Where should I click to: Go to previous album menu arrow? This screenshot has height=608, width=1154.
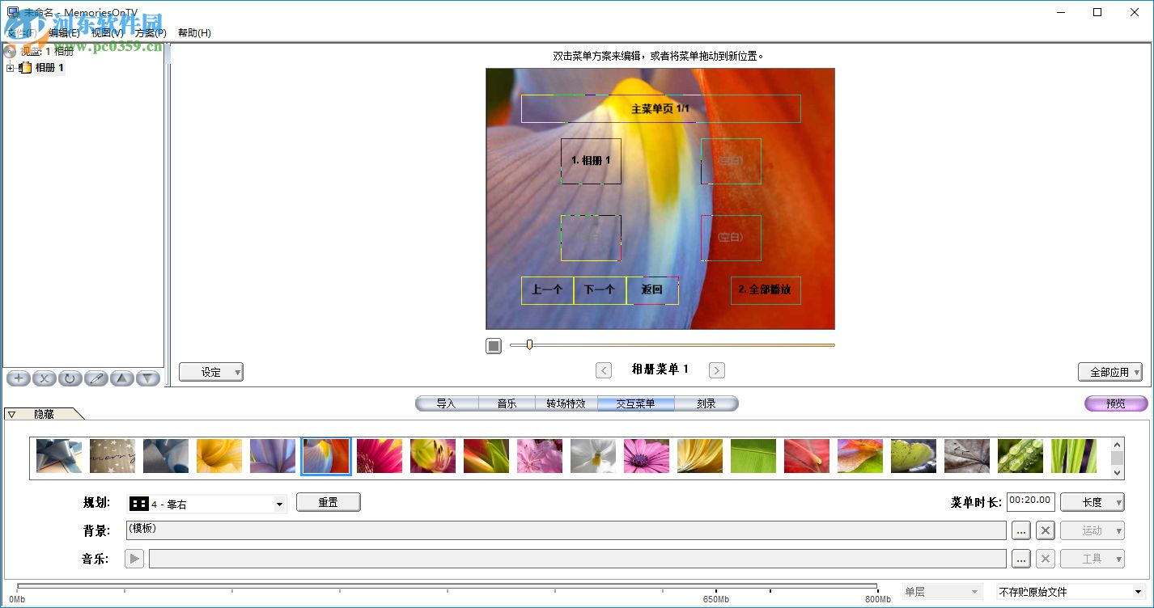pyautogui.click(x=604, y=370)
